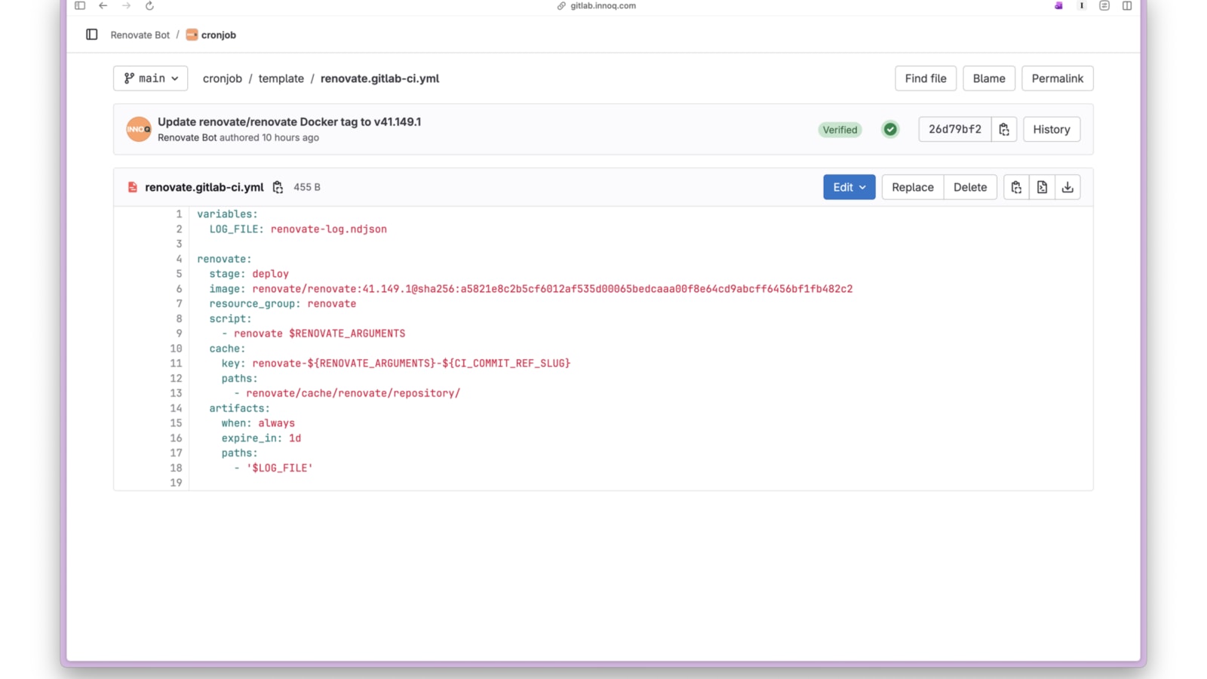
Task: Click the image sha256 code line
Action: pos(531,289)
